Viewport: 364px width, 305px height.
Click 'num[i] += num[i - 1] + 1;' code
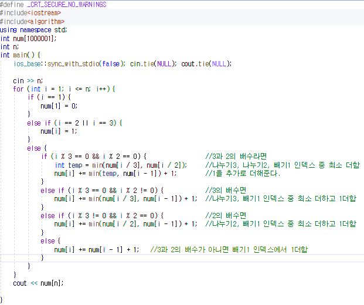96,250
